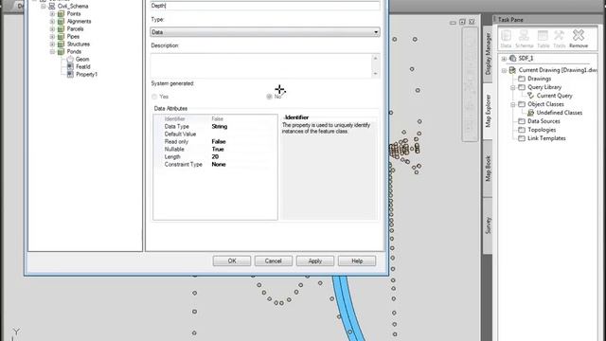Switch to the Map Book tab
This screenshot has height=341, width=606.
coord(488,169)
